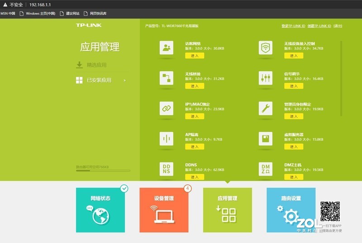The height and width of the screenshot is (243, 362).
Task: Open the 网络状态 network status tile
Action: [100, 210]
